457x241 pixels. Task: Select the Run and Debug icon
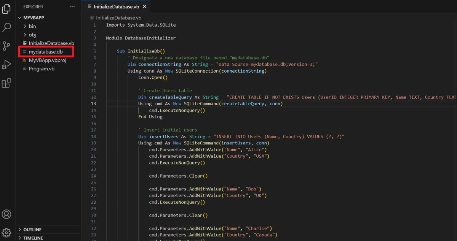[6, 65]
